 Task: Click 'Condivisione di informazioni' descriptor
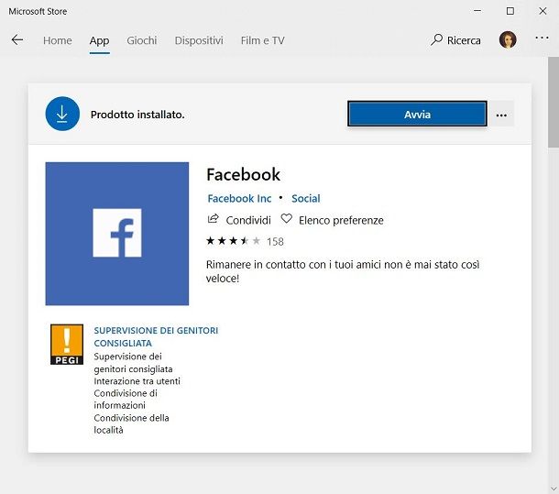pyautogui.click(x=126, y=399)
